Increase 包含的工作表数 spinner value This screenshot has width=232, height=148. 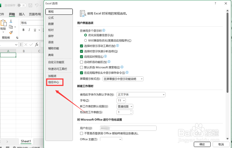point(131,111)
